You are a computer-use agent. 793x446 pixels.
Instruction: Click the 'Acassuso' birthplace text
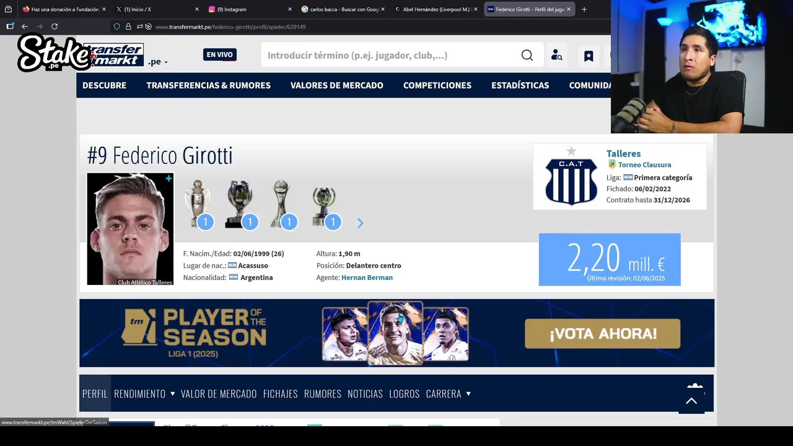pyautogui.click(x=253, y=266)
